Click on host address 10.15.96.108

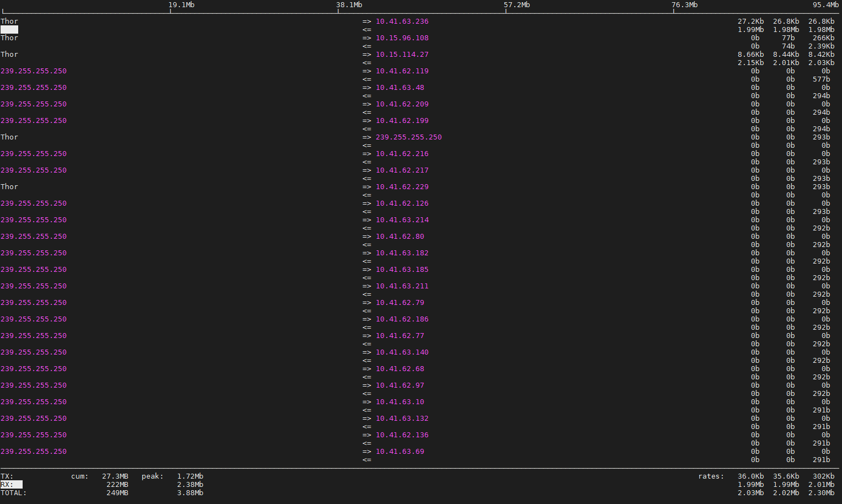(402, 38)
